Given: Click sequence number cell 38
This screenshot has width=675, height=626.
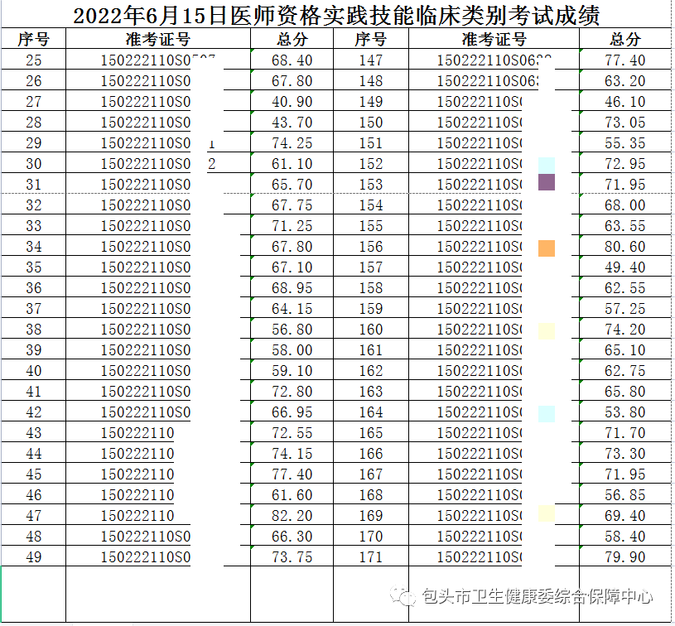Looking at the screenshot, I should (x=34, y=329).
